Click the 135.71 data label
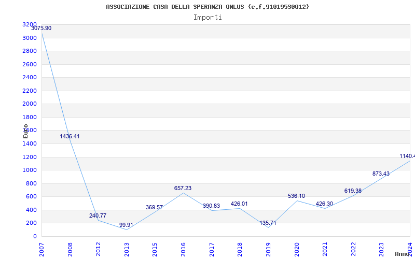This screenshot has height=259, width=415. [x=268, y=223]
